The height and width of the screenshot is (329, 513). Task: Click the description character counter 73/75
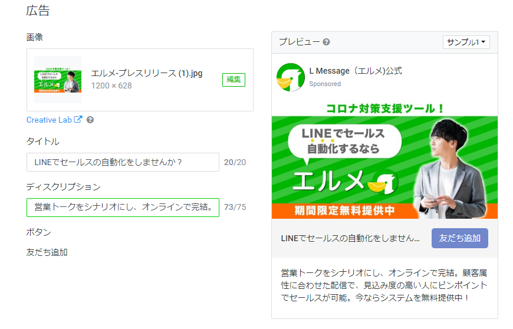[x=235, y=208]
